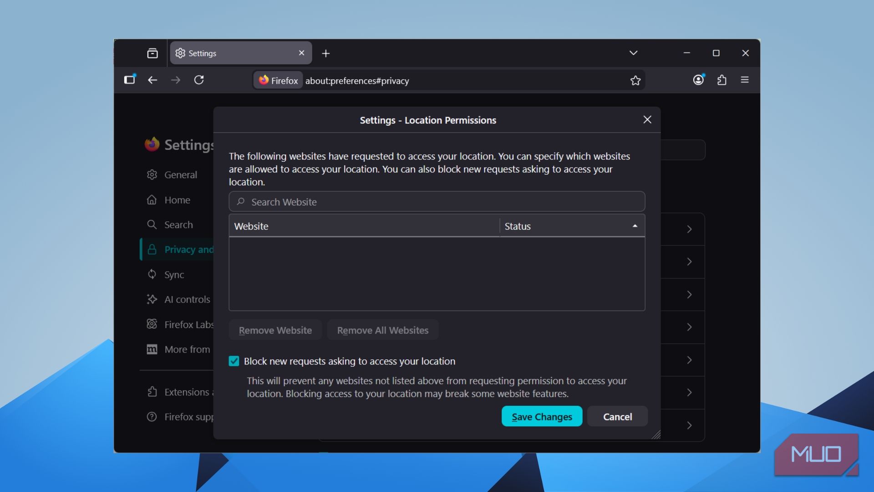The height and width of the screenshot is (492, 874).
Task: Open Sync settings category
Action: [177, 275]
